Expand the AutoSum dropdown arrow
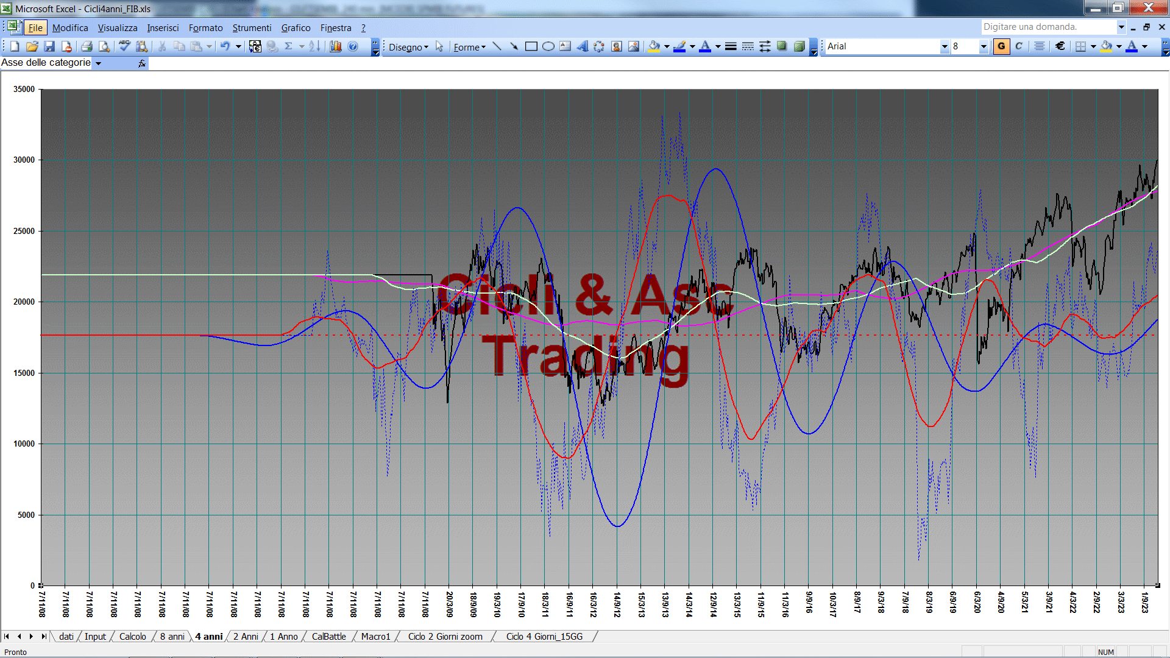Screen dimensions: 1170x658 coord(301,46)
